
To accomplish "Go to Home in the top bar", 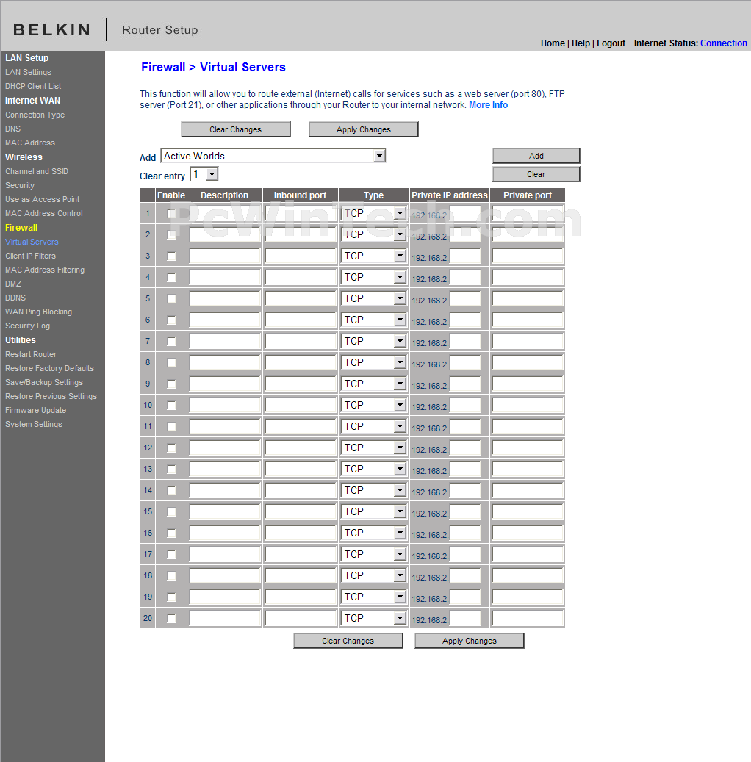I will [553, 43].
